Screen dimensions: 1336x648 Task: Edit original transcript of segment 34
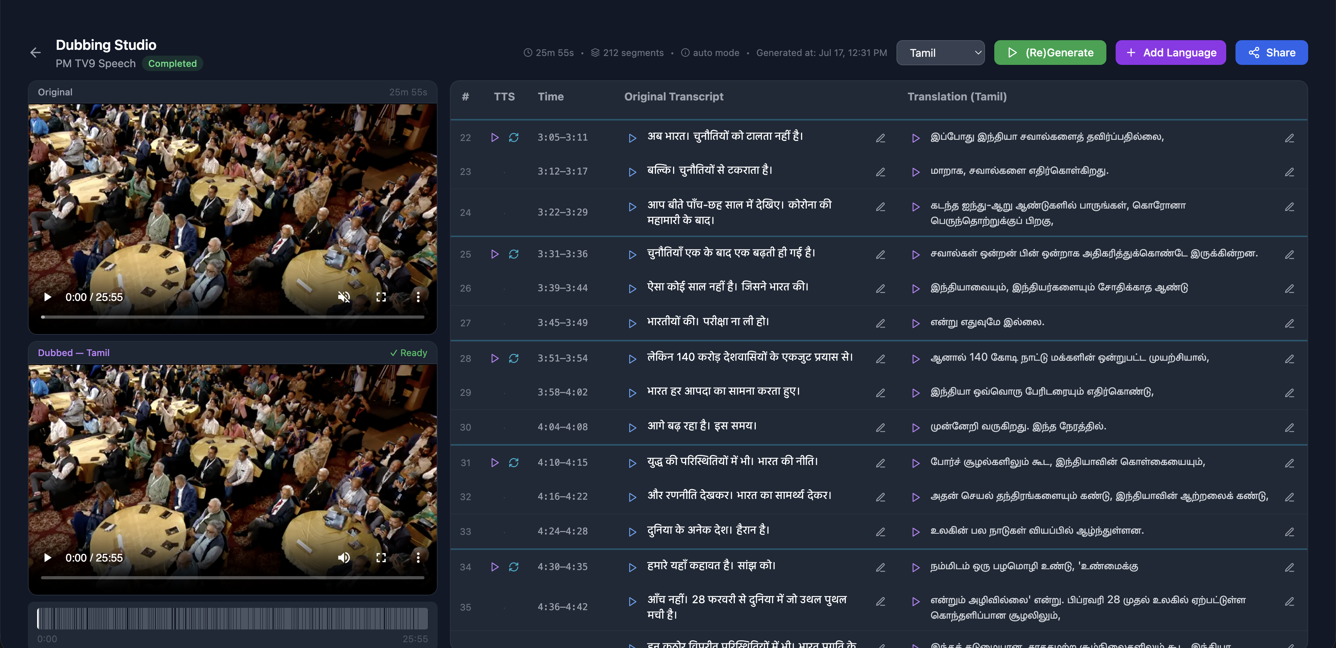(x=880, y=568)
